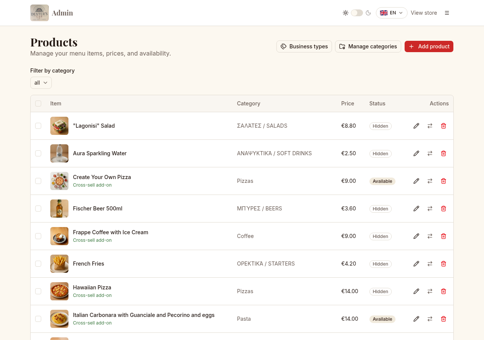Click the sun light-mode icon
This screenshot has height=340, width=484.
click(x=346, y=13)
